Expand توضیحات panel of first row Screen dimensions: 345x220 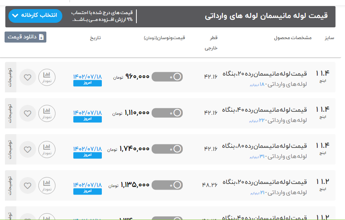11,77
